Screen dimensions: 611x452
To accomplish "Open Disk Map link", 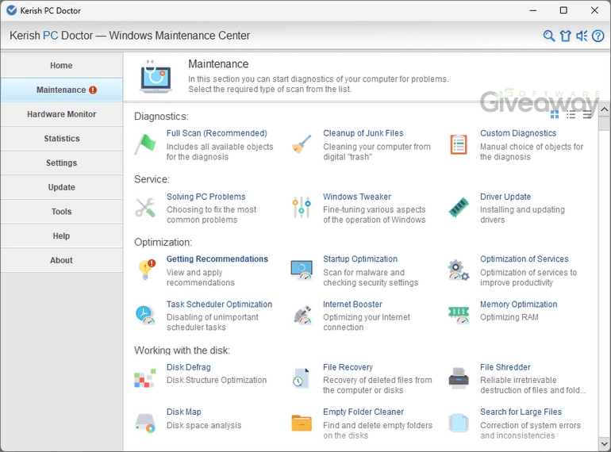I will coord(183,412).
